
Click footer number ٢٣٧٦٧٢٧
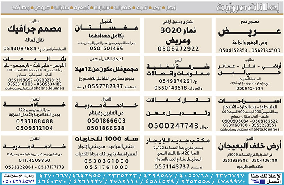point(230,176)
